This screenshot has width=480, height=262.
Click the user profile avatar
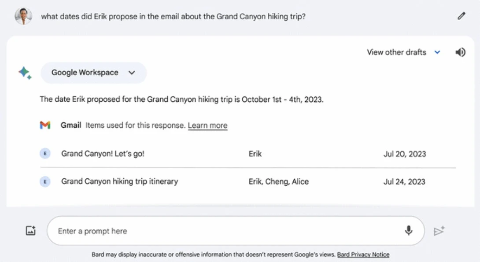23,16
